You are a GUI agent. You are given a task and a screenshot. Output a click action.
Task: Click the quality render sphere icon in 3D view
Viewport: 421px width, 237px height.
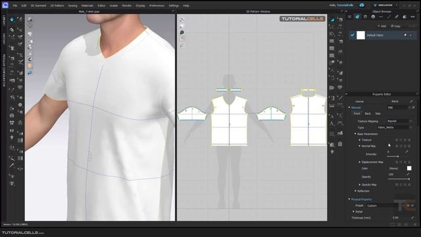pos(30,59)
